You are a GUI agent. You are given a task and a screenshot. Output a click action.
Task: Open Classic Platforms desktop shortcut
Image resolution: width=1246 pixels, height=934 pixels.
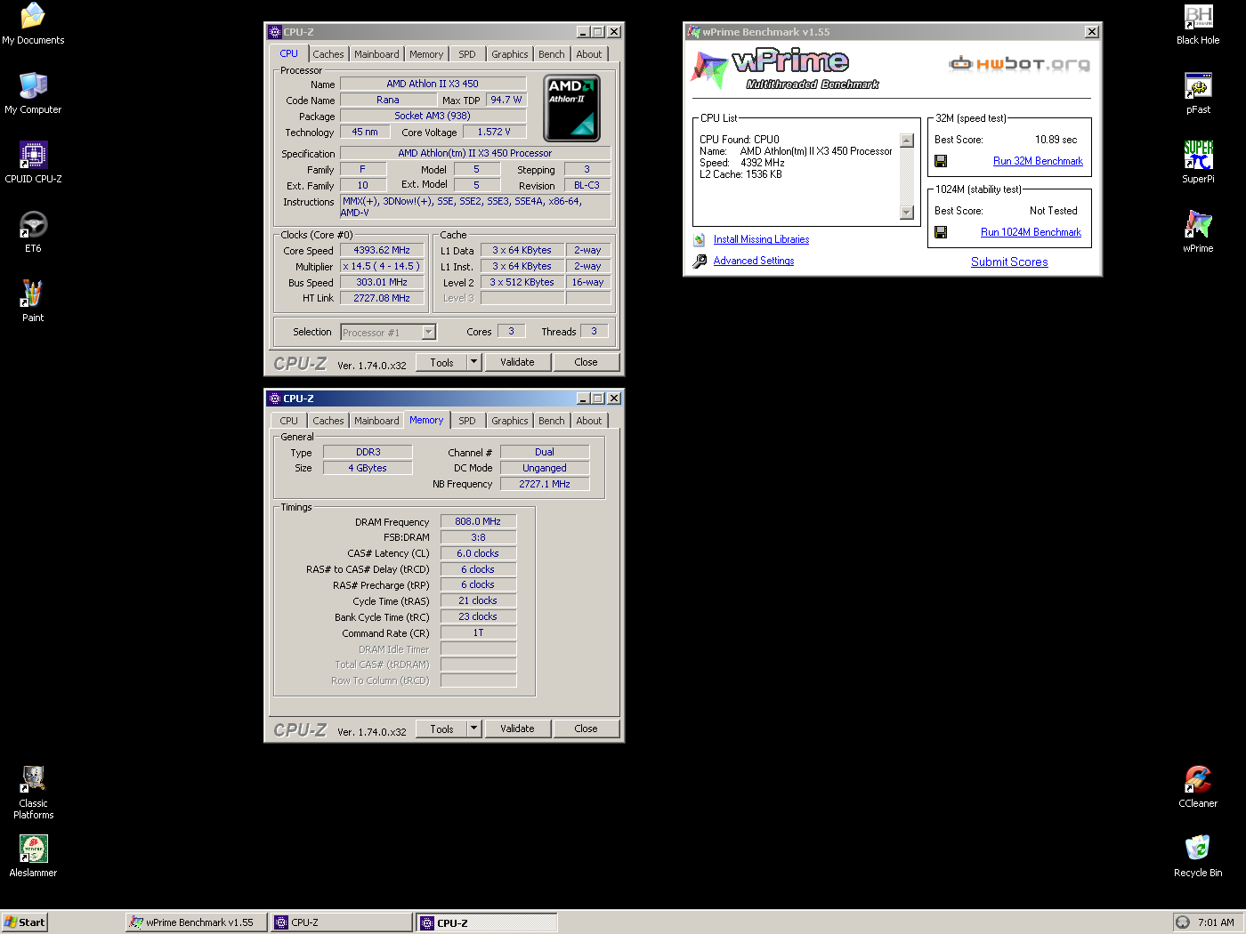point(33,793)
